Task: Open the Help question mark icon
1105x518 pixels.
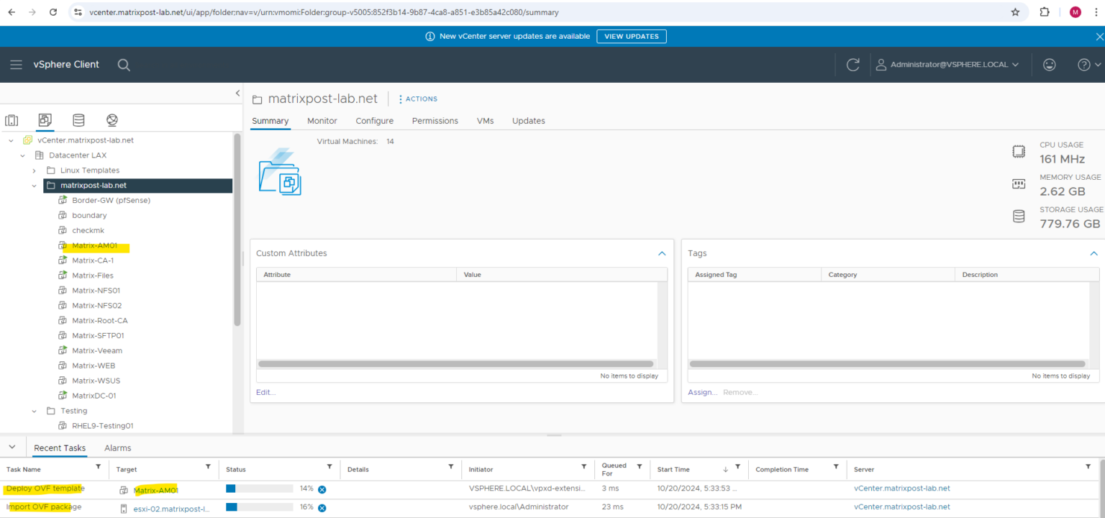Action: (x=1083, y=64)
